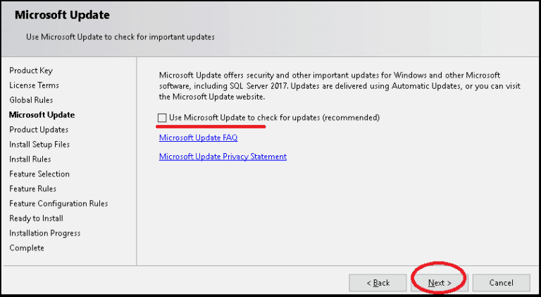Open Microsoft Update Privacy Statement link
Screen dimensions: 541x297
click(223, 157)
